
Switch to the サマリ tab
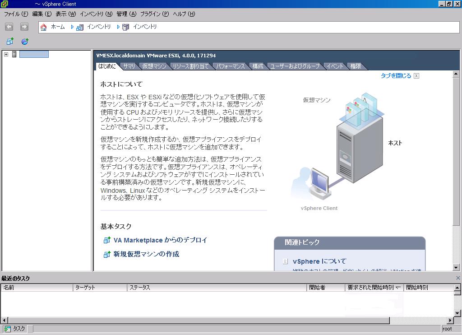129,66
